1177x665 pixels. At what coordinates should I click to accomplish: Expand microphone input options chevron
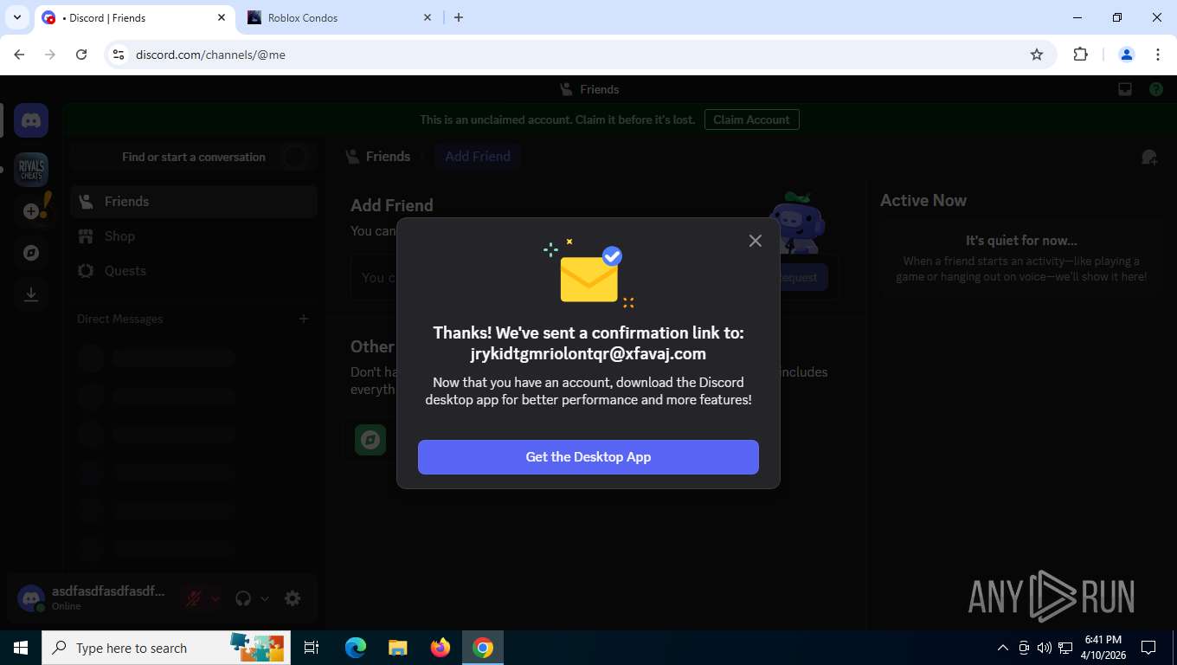(x=215, y=598)
